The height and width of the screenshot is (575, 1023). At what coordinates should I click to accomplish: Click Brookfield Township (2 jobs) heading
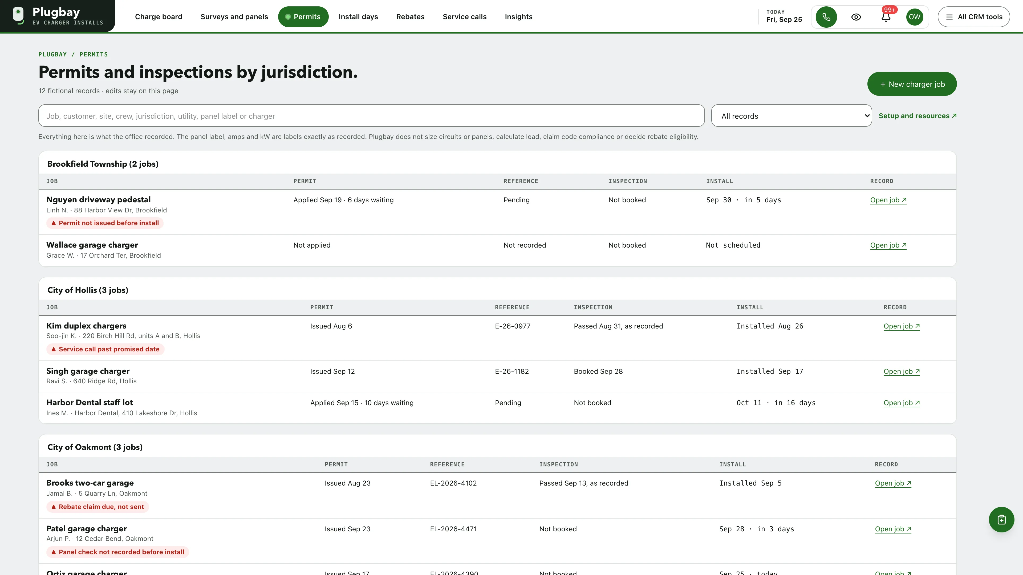pyautogui.click(x=103, y=164)
